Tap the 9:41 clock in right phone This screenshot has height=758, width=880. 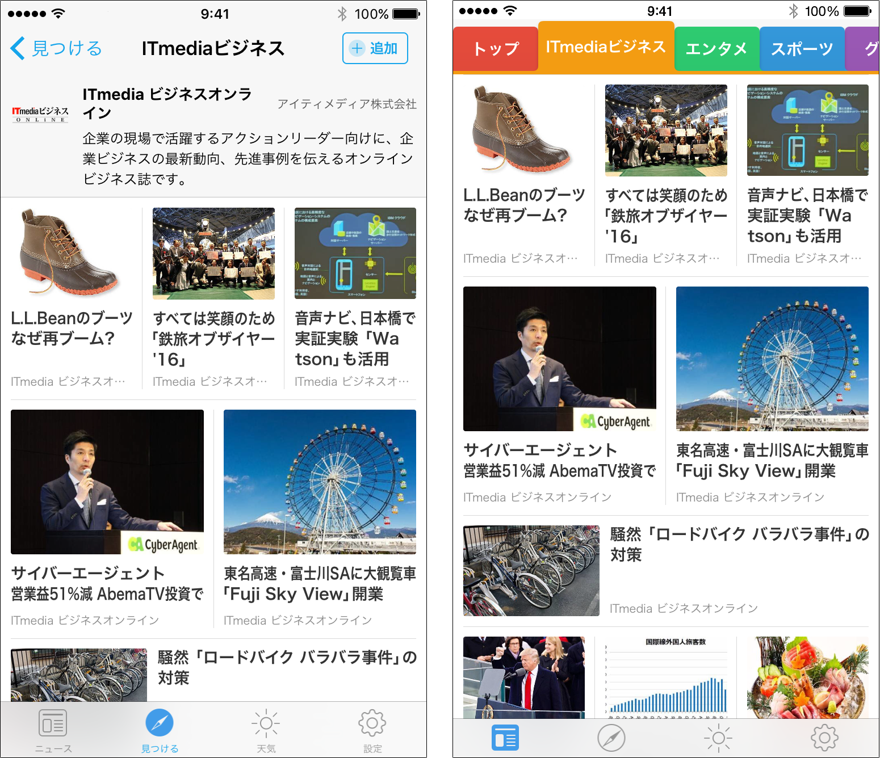(660, 11)
